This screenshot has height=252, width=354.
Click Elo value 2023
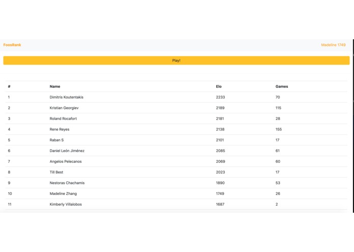[221, 172]
